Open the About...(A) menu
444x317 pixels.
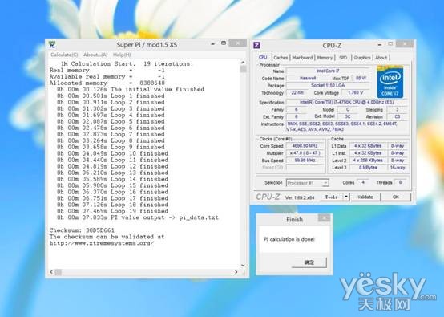point(95,55)
